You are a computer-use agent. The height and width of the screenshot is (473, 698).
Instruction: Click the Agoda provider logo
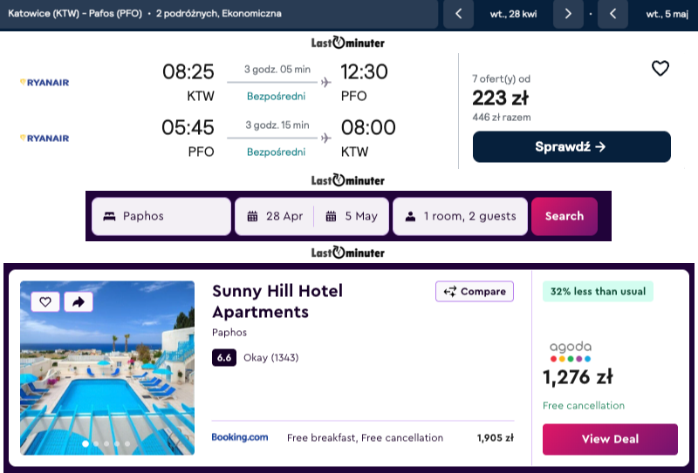click(x=571, y=350)
